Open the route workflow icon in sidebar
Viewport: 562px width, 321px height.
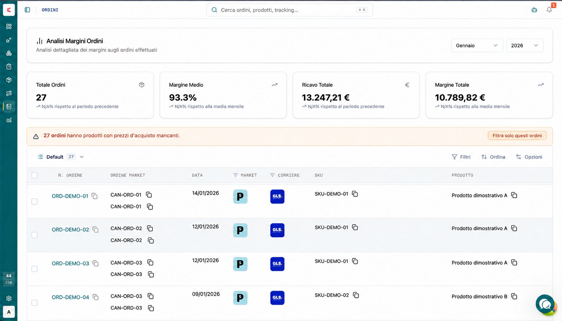[9, 93]
